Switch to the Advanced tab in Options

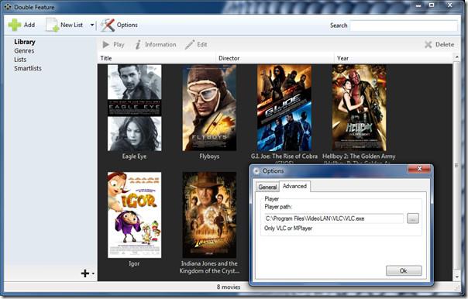[294, 186]
